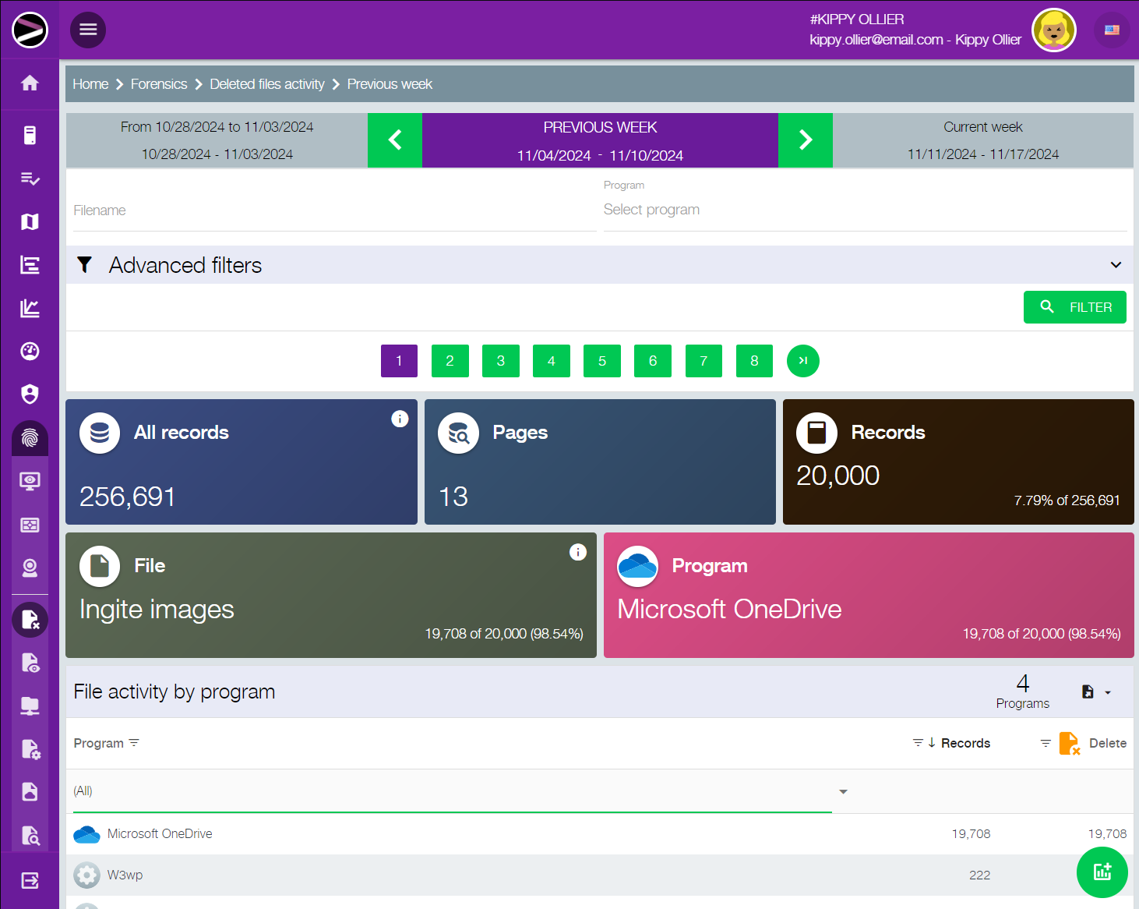Open the map icon in sidebar
Image resolution: width=1139 pixels, height=909 pixels.
pyautogui.click(x=30, y=222)
